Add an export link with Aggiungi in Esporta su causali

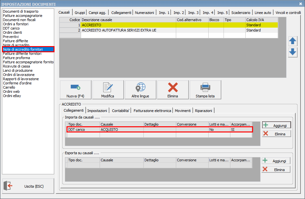[x=276, y=161]
